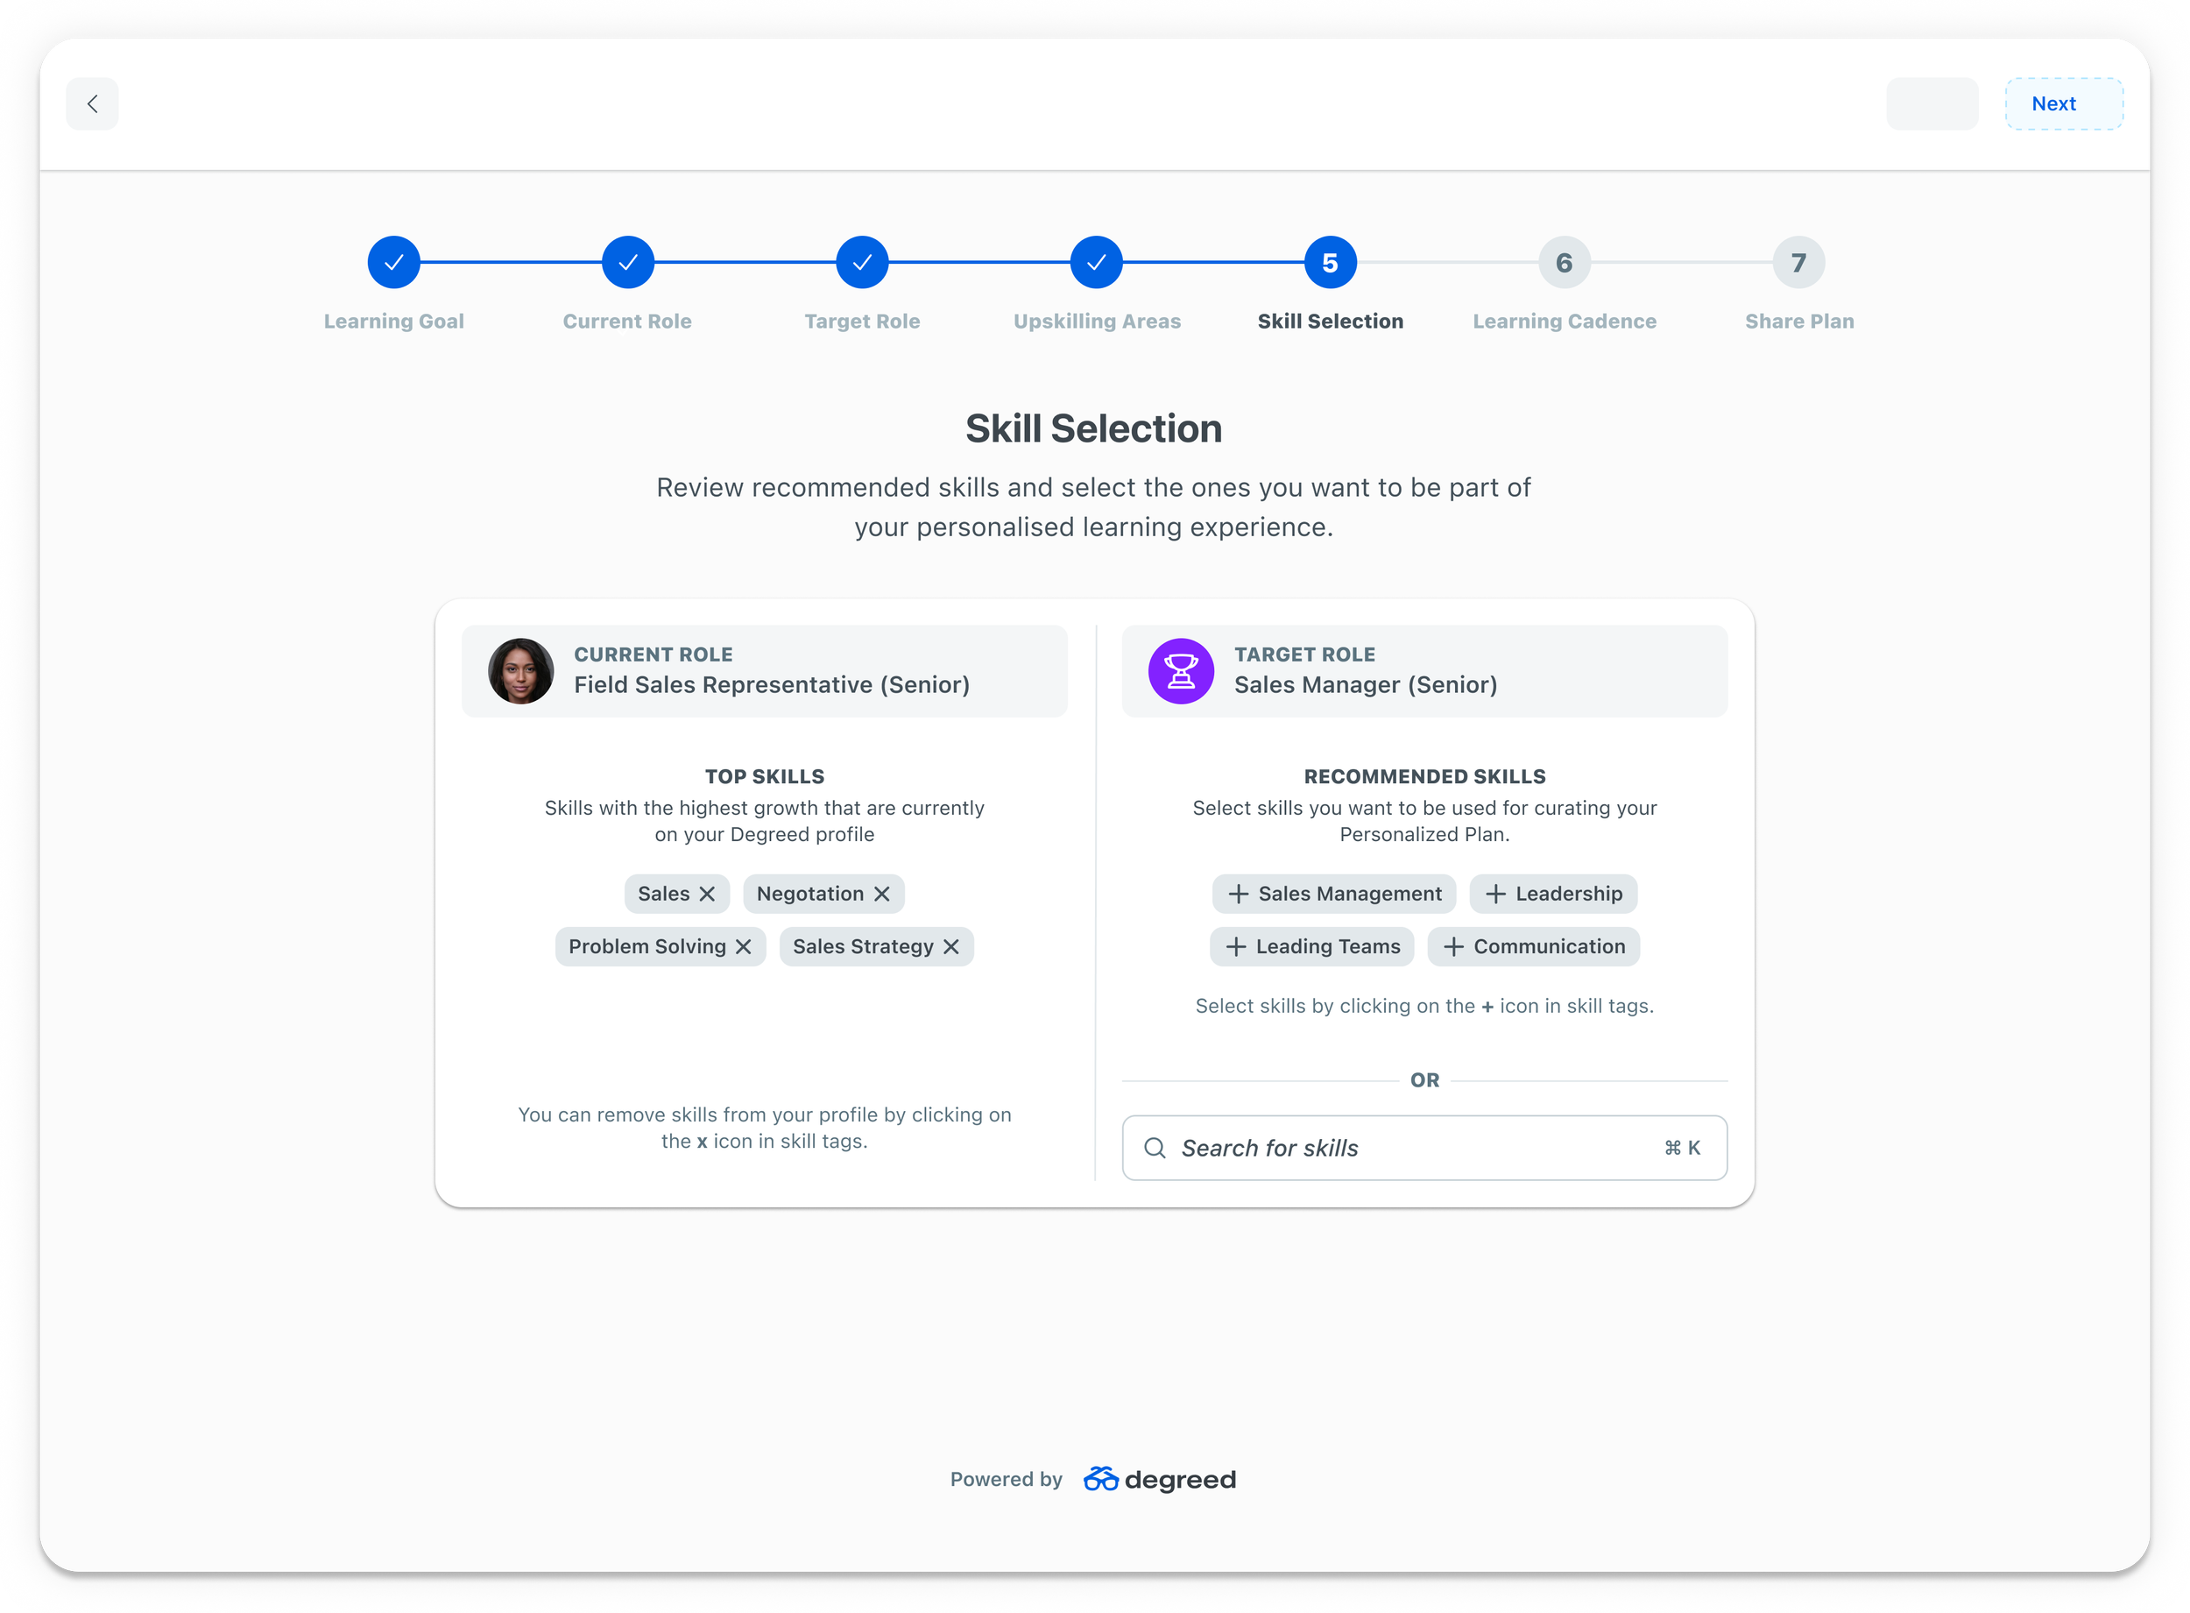2190x1613 pixels.
Task: Jump to step 6 Learning Cadence
Action: pyautogui.click(x=1565, y=263)
